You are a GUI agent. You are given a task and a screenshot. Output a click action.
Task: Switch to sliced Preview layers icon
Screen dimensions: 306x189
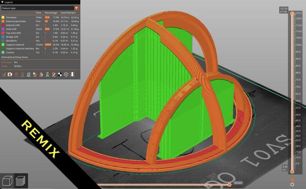[21, 180]
